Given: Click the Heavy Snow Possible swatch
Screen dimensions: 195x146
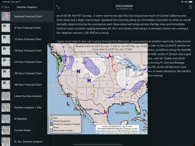Looking at the screenshot, I should [51, 130].
